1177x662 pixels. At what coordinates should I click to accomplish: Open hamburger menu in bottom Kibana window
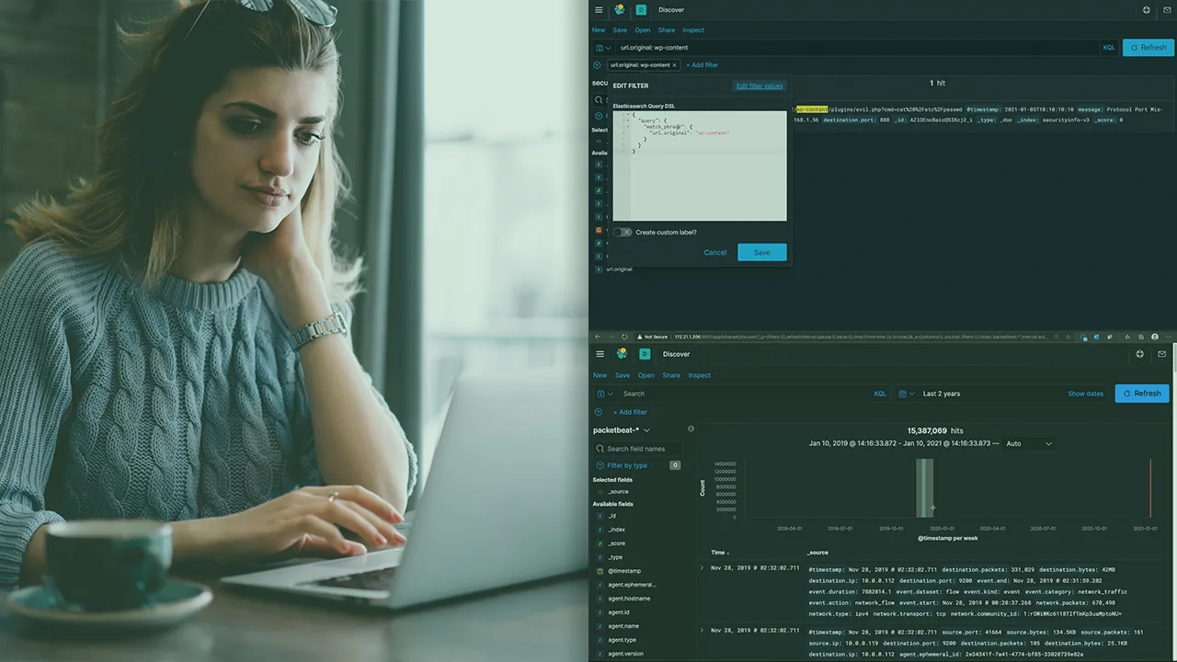[x=600, y=354]
